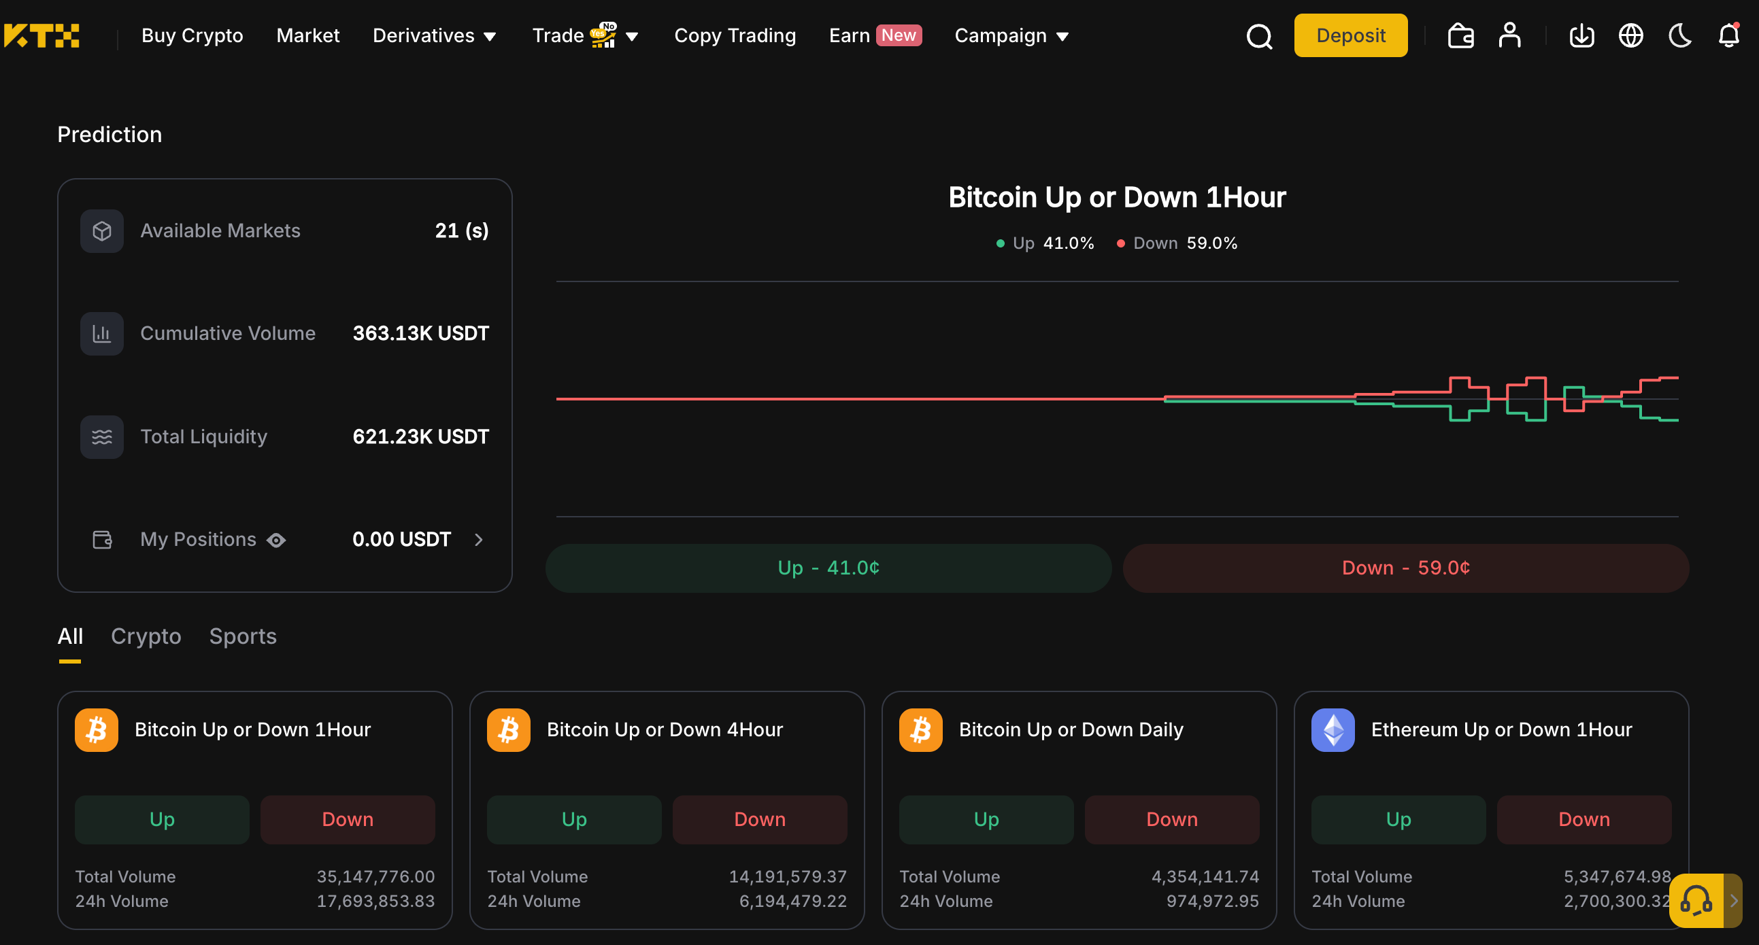
Task: Open the Buy Crypto menu item
Action: (x=192, y=35)
